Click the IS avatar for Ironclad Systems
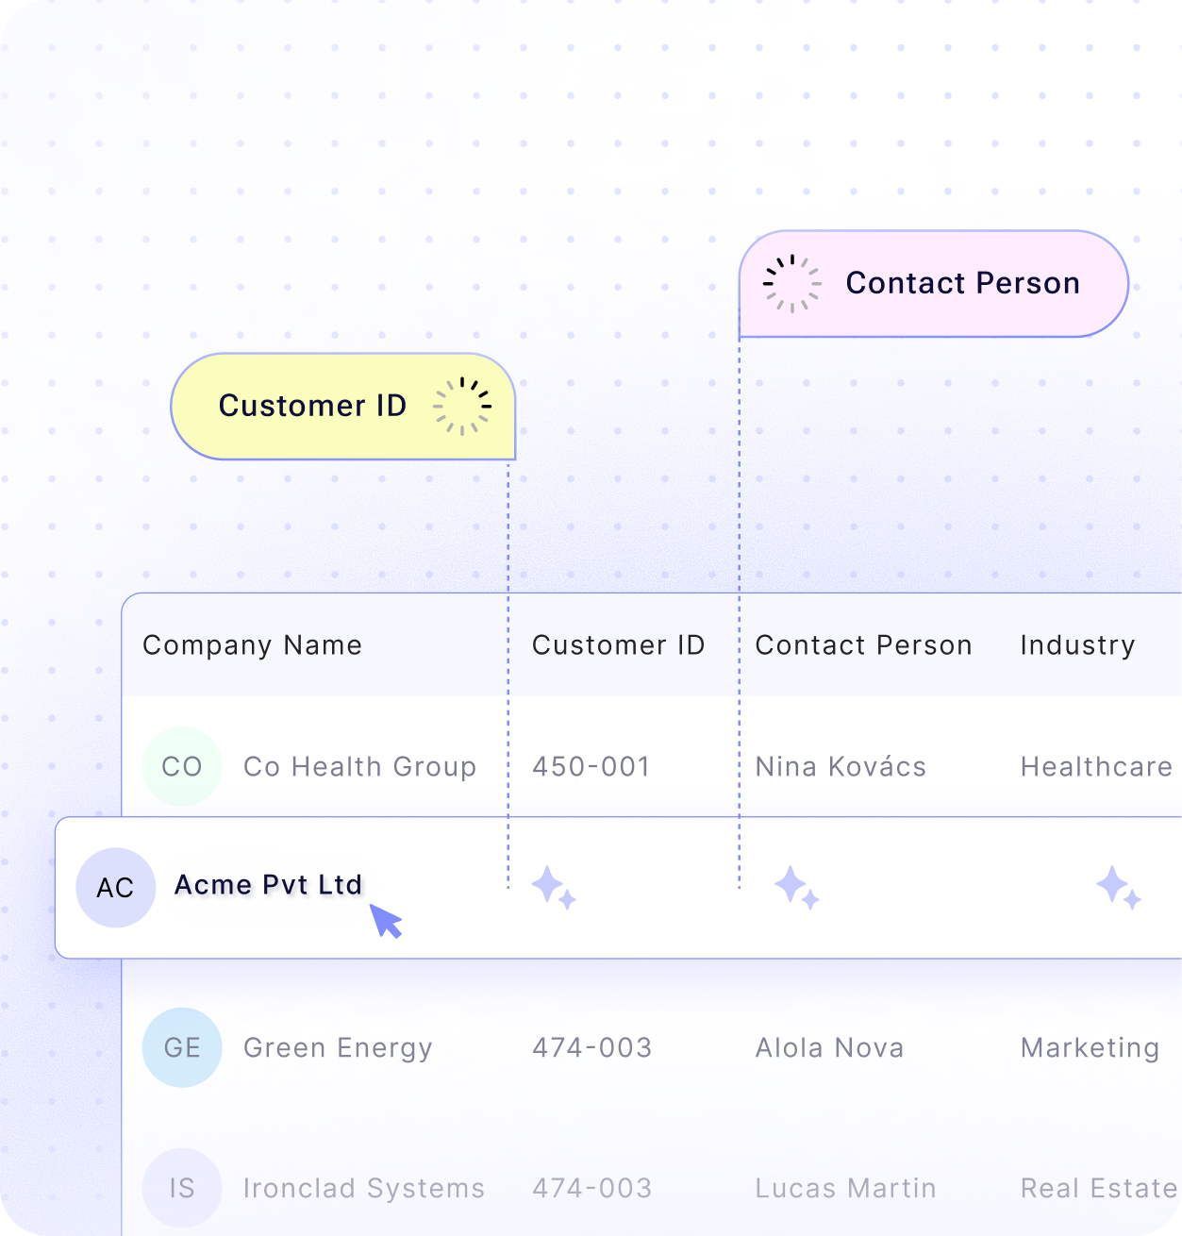1182x1236 pixels. [182, 1188]
